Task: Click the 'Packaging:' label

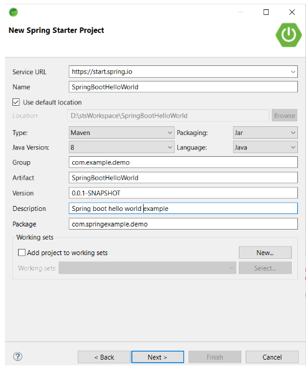Action: [x=192, y=133]
